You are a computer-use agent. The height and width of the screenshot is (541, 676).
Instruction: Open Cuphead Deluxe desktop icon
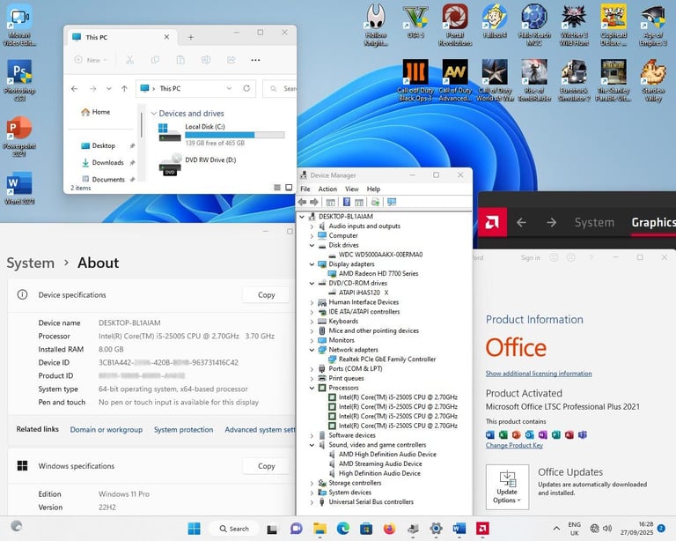click(614, 25)
